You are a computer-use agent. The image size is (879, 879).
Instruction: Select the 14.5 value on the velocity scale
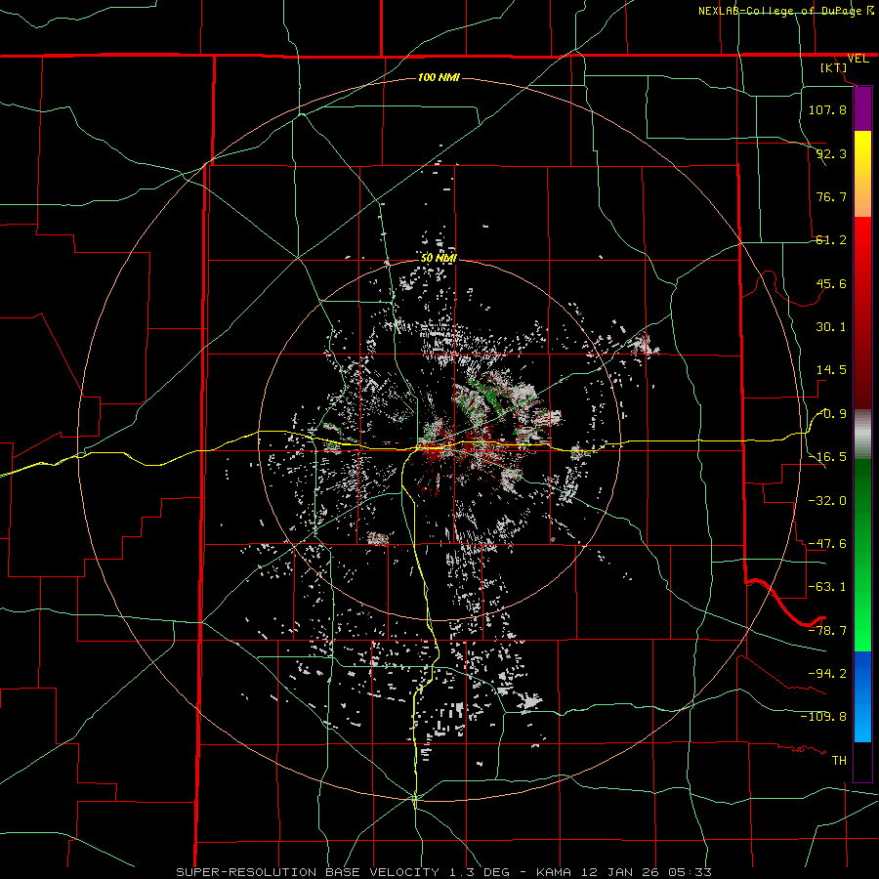click(x=831, y=370)
